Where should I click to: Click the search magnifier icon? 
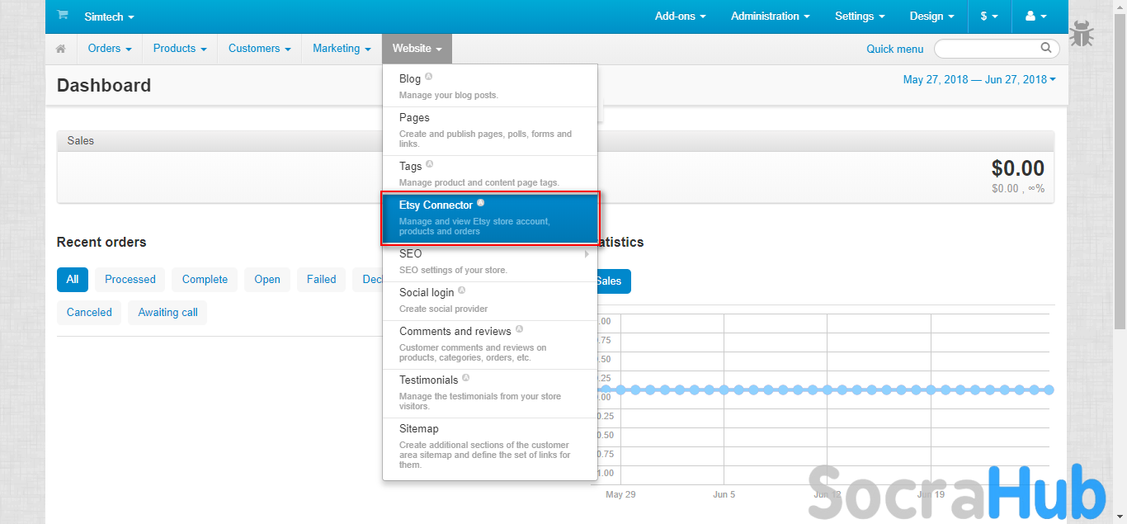click(1046, 48)
